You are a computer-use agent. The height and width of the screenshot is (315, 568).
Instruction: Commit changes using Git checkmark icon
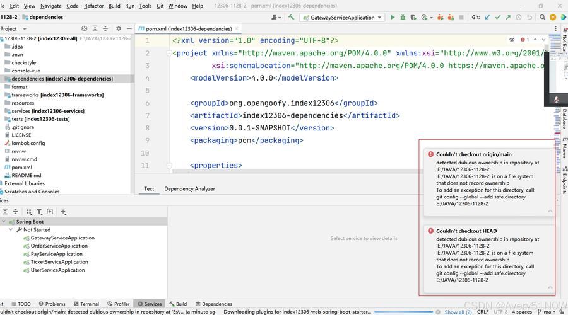click(499, 18)
